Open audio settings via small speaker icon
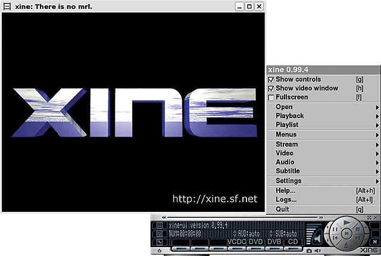Image resolution: width=381 pixels, height=256 pixels. (x=317, y=251)
